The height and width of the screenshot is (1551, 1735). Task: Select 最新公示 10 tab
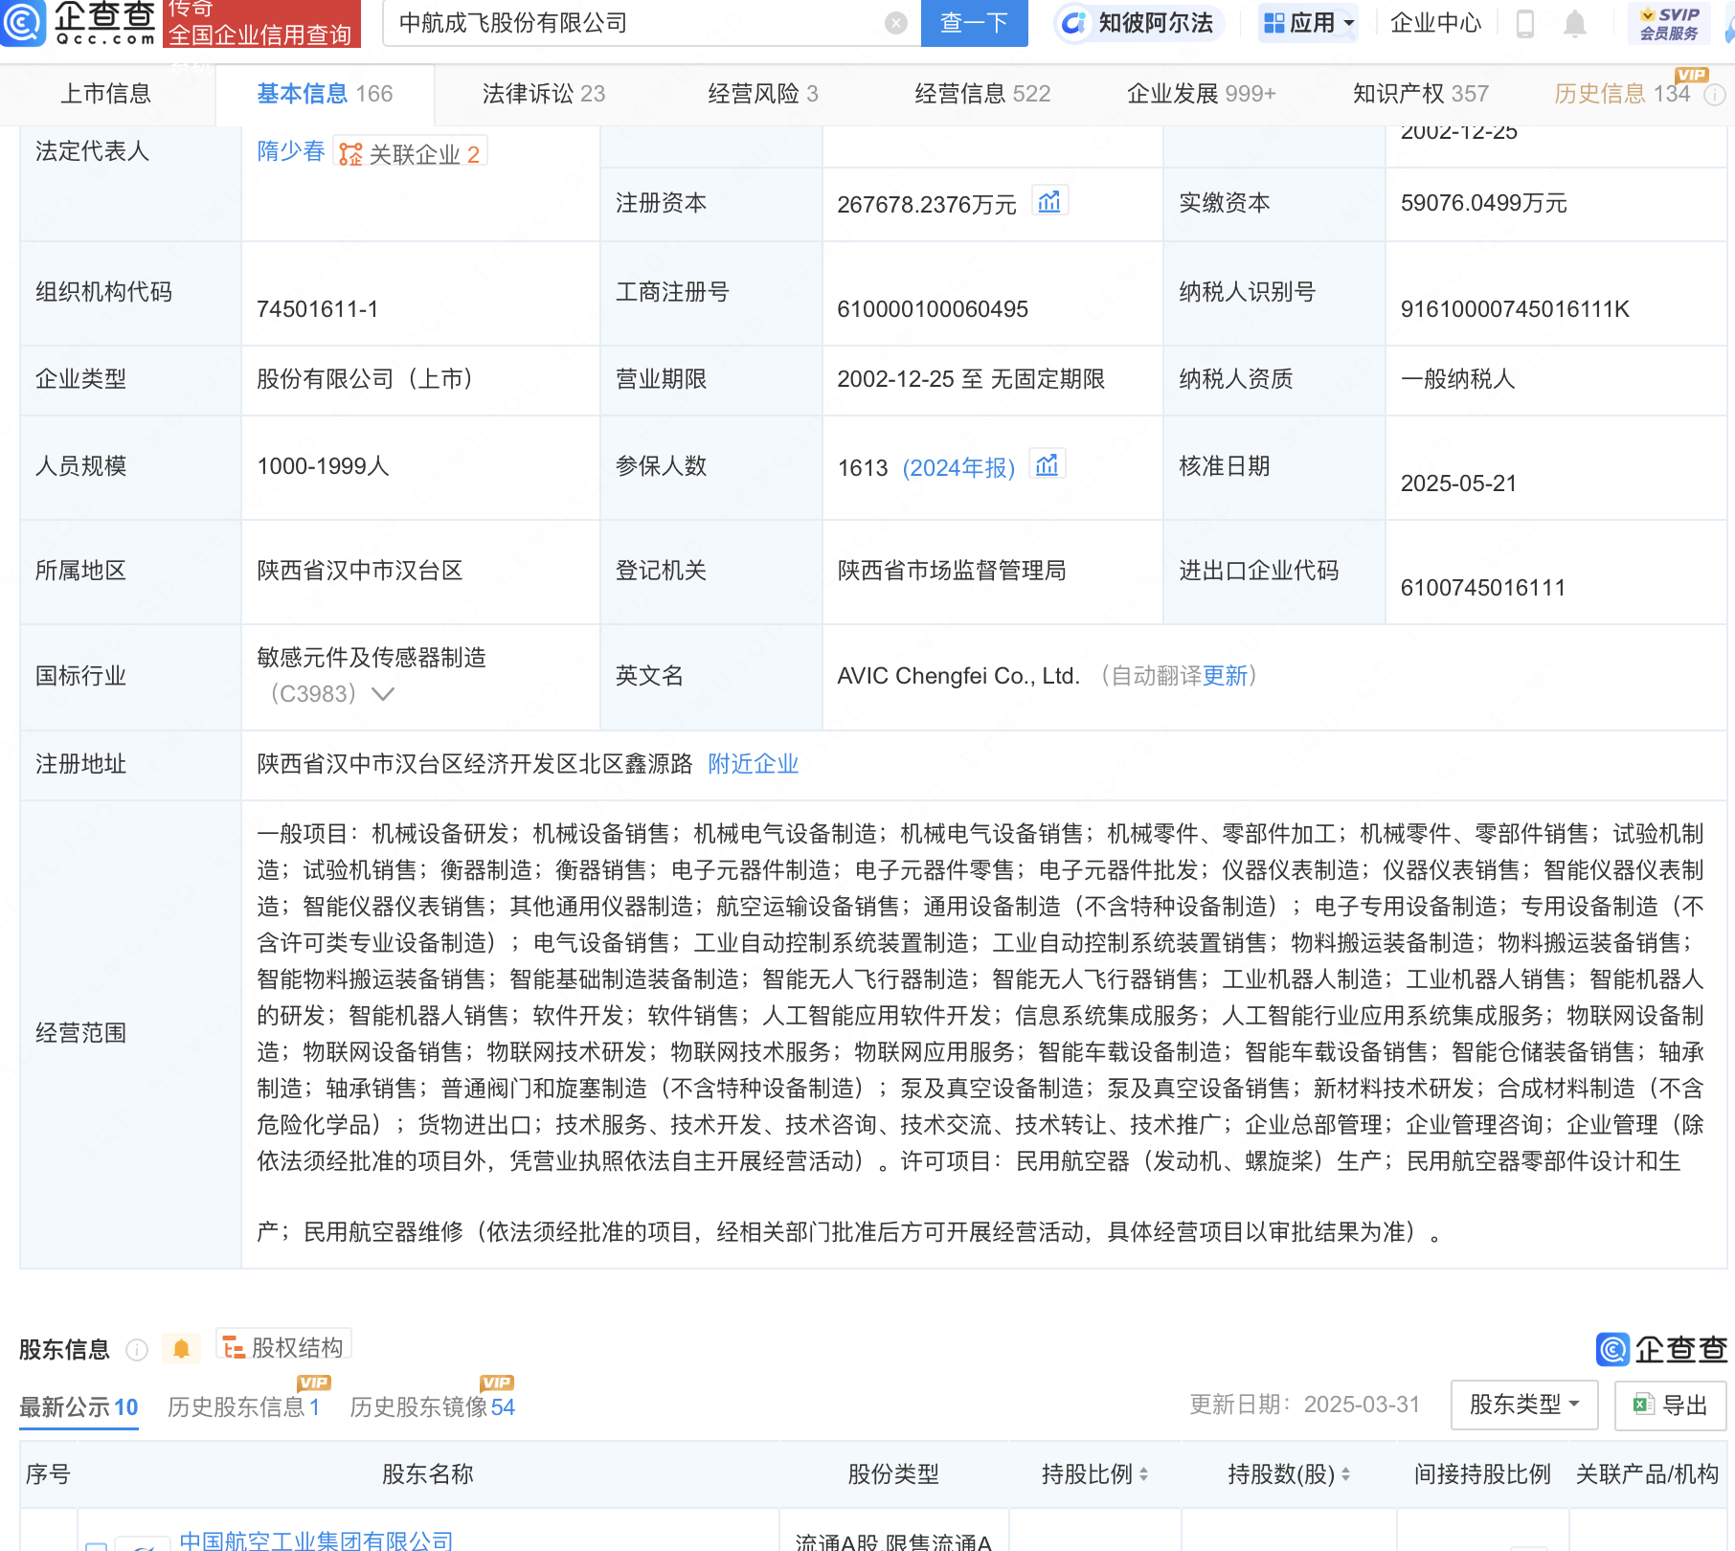[x=79, y=1407]
